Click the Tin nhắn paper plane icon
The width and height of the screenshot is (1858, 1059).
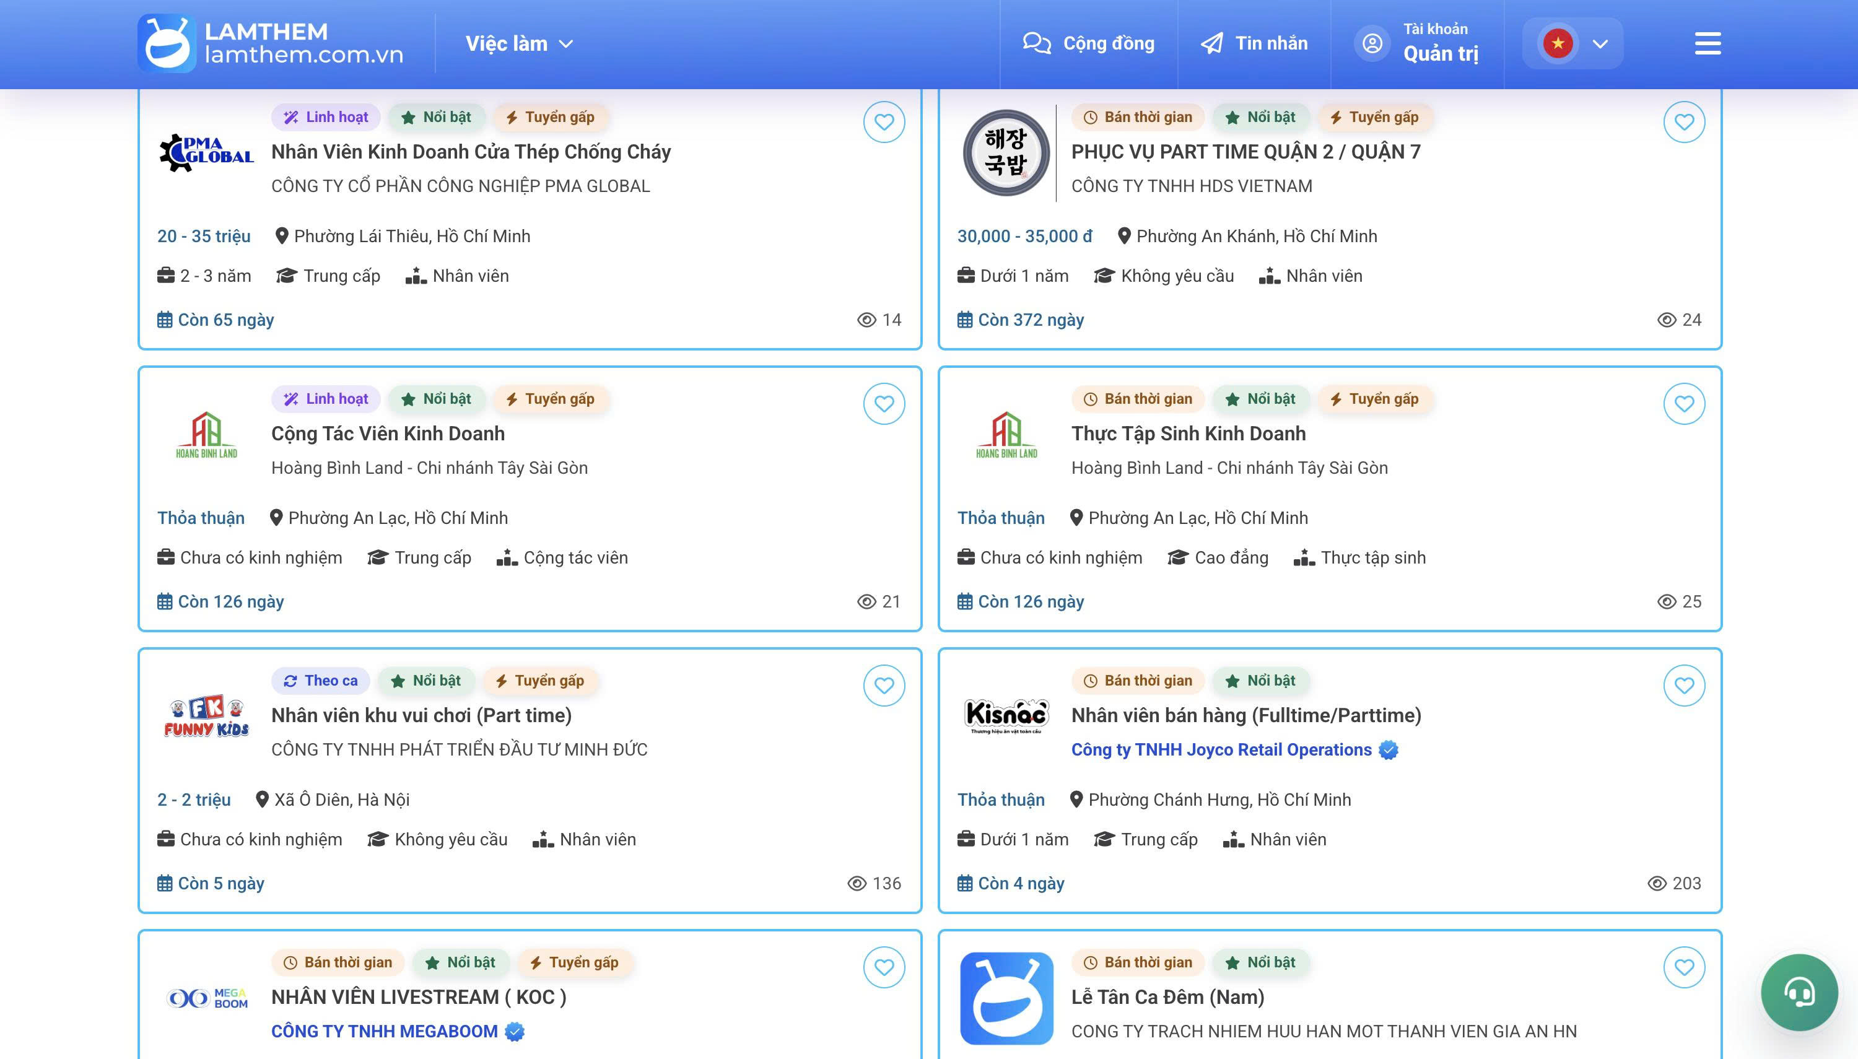[1211, 43]
